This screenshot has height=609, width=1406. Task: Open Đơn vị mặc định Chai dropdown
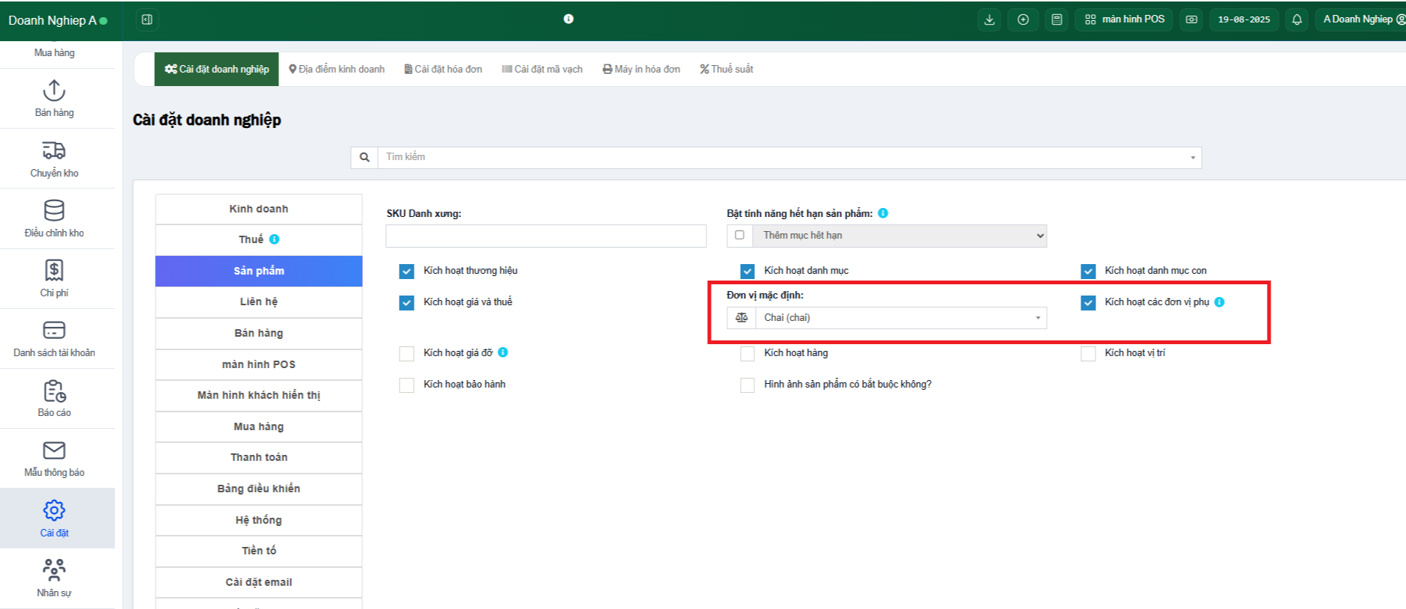click(x=901, y=318)
